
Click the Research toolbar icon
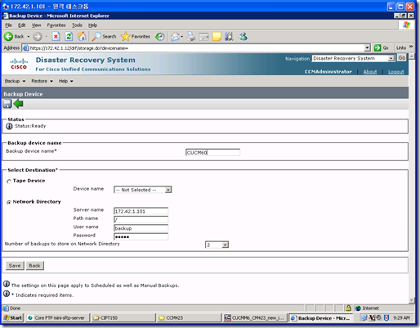point(229,36)
